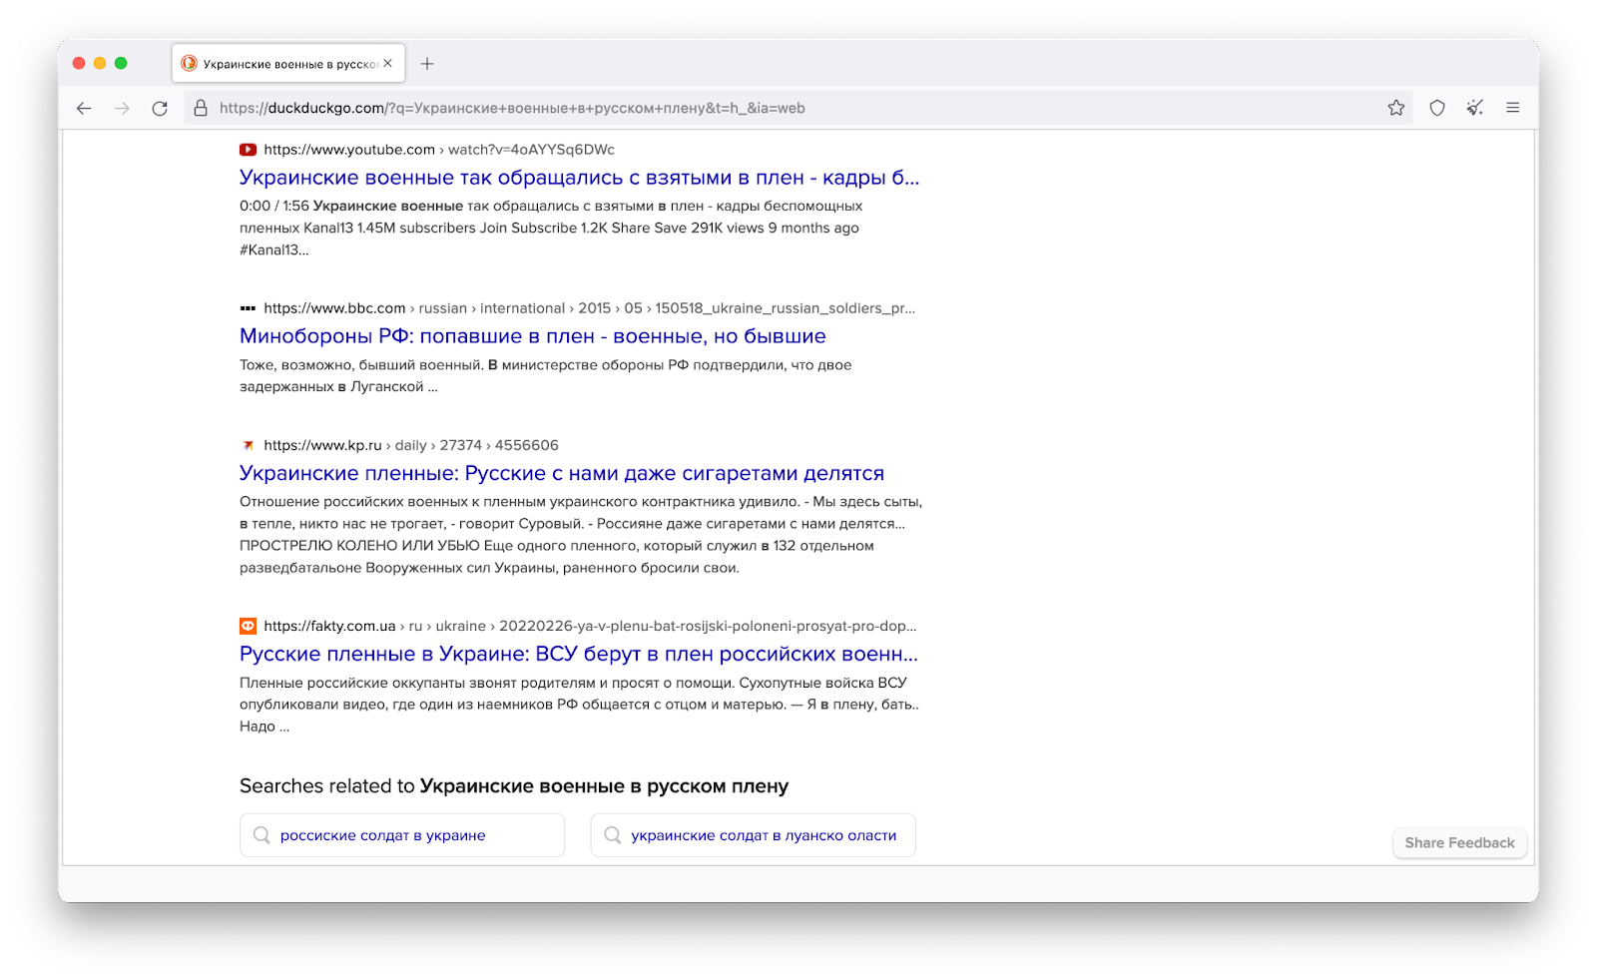Open fakty.com.ua result Русские пленные в Украине
Screen dimensions: 1597x980
pyautogui.click(x=578, y=654)
